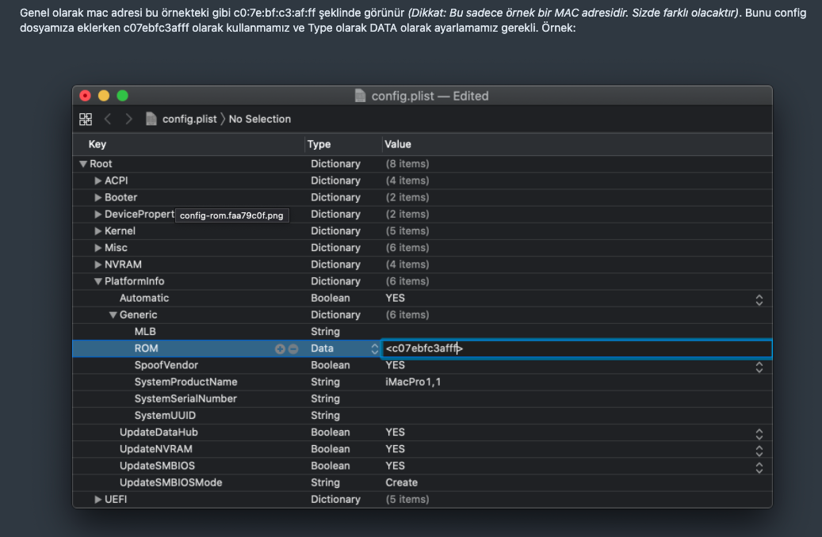Image resolution: width=822 pixels, height=537 pixels.
Task: Click the config.plist file icon in path bar
Action: point(151,119)
